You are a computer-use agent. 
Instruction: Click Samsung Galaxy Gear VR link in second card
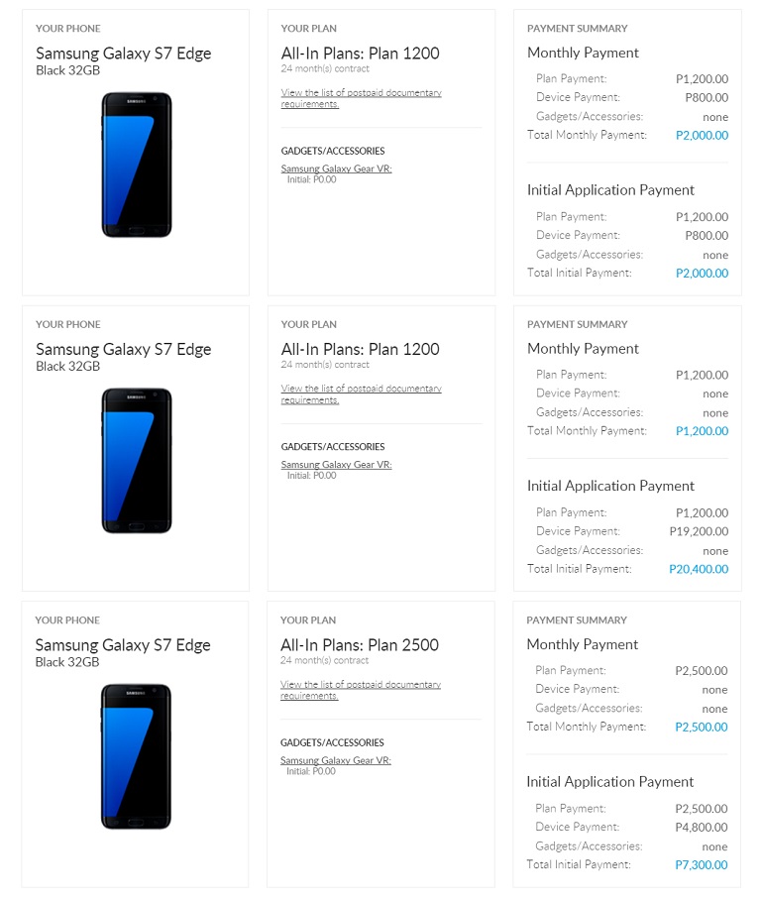[x=336, y=465]
